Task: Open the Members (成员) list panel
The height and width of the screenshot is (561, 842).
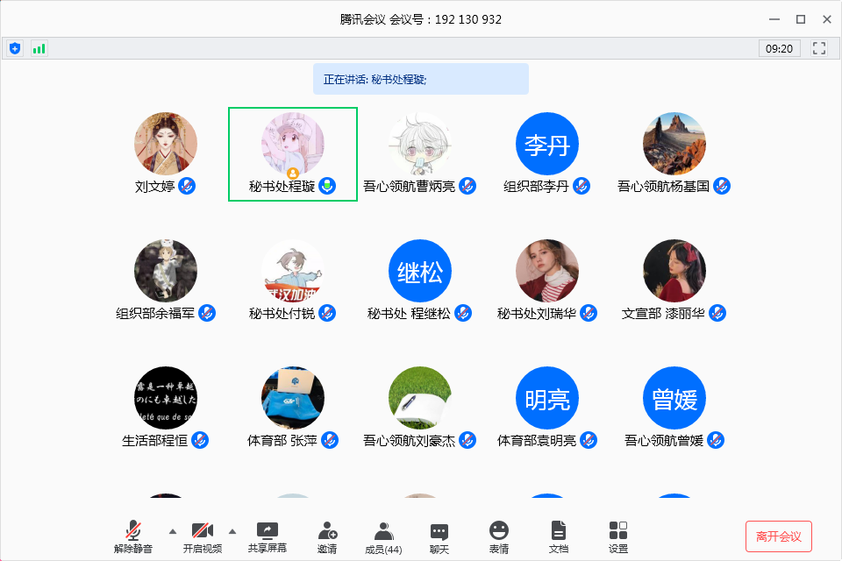Action: pos(382,536)
